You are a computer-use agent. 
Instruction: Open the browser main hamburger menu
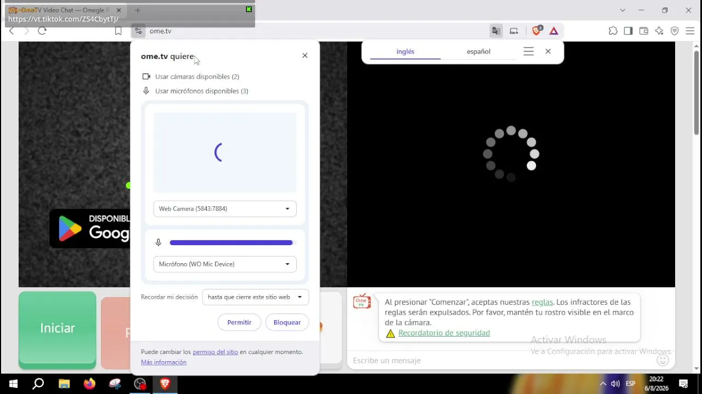tap(690, 31)
